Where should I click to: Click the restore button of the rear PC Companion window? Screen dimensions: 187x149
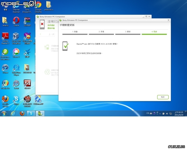click(x=146, y=17)
